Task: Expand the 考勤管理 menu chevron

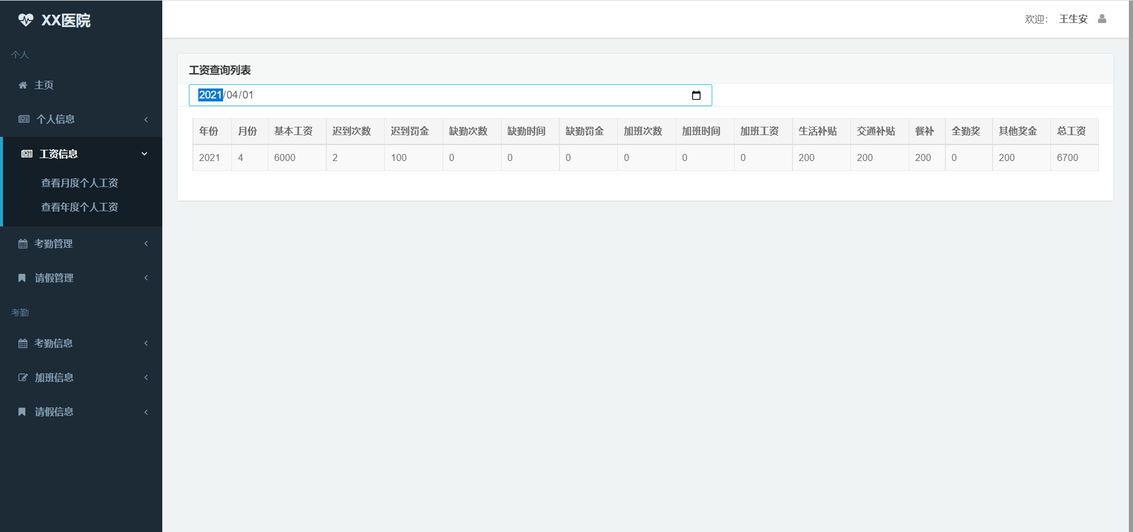Action: tap(146, 244)
